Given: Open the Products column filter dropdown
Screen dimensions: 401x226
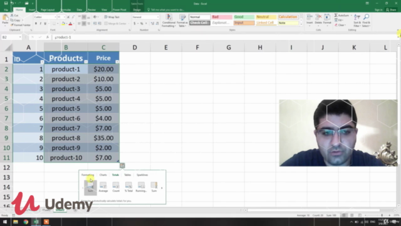Looking at the screenshot, I should coord(86,62).
